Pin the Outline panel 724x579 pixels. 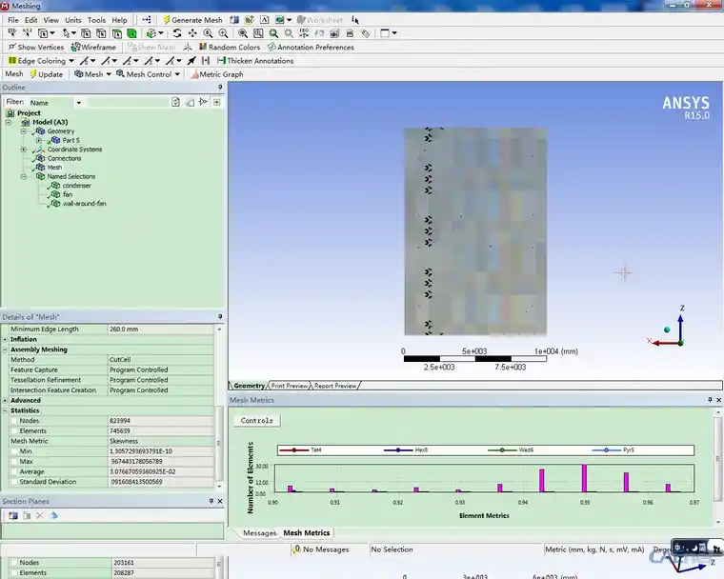[x=220, y=88]
